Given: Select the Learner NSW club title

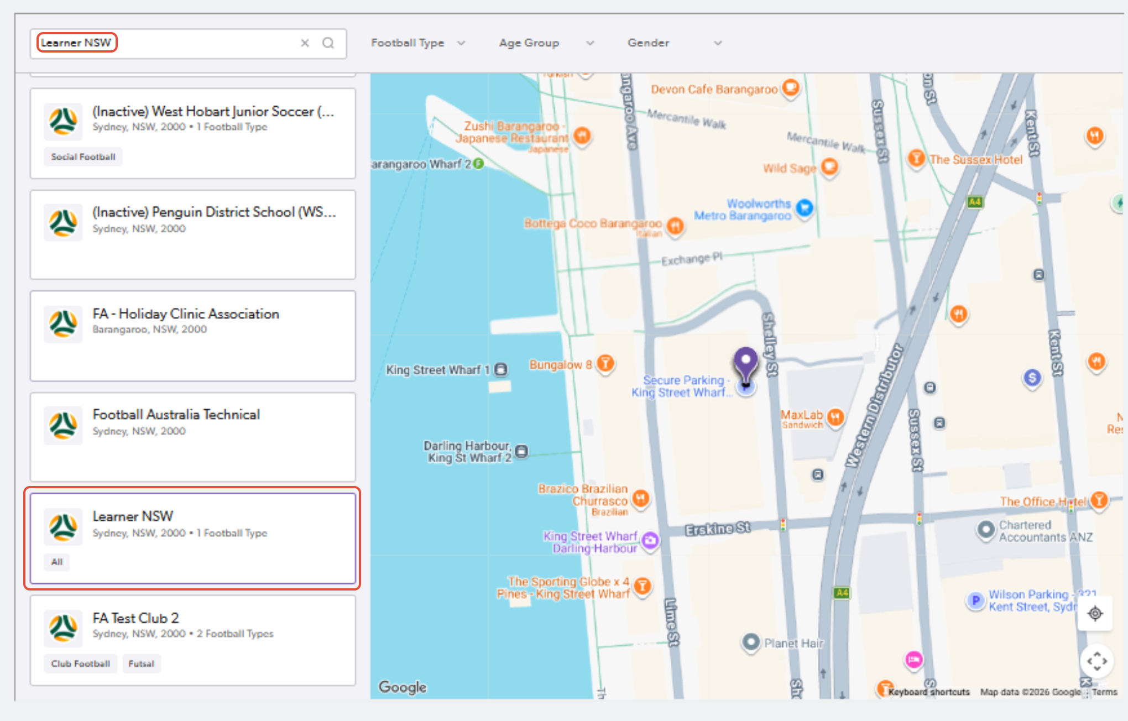Looking at the screenshot, I should 133,516.
